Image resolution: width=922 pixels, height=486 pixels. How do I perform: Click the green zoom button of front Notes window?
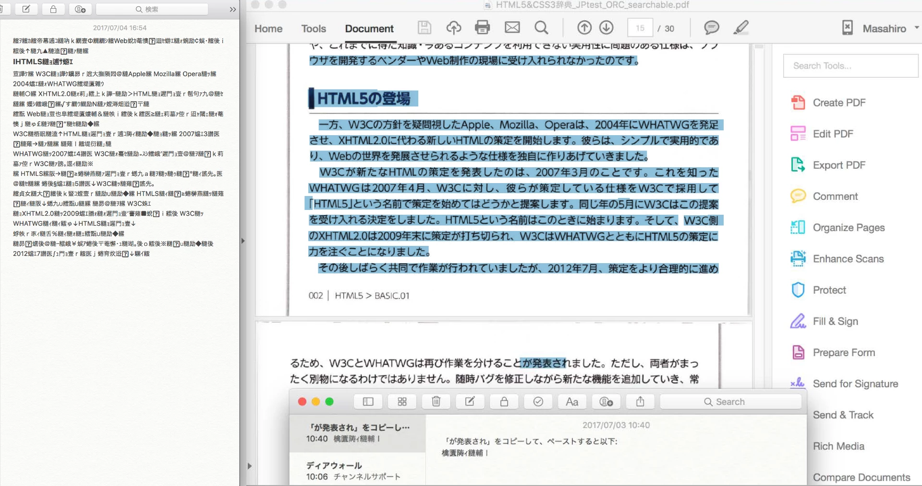click(x=329, y=402)
